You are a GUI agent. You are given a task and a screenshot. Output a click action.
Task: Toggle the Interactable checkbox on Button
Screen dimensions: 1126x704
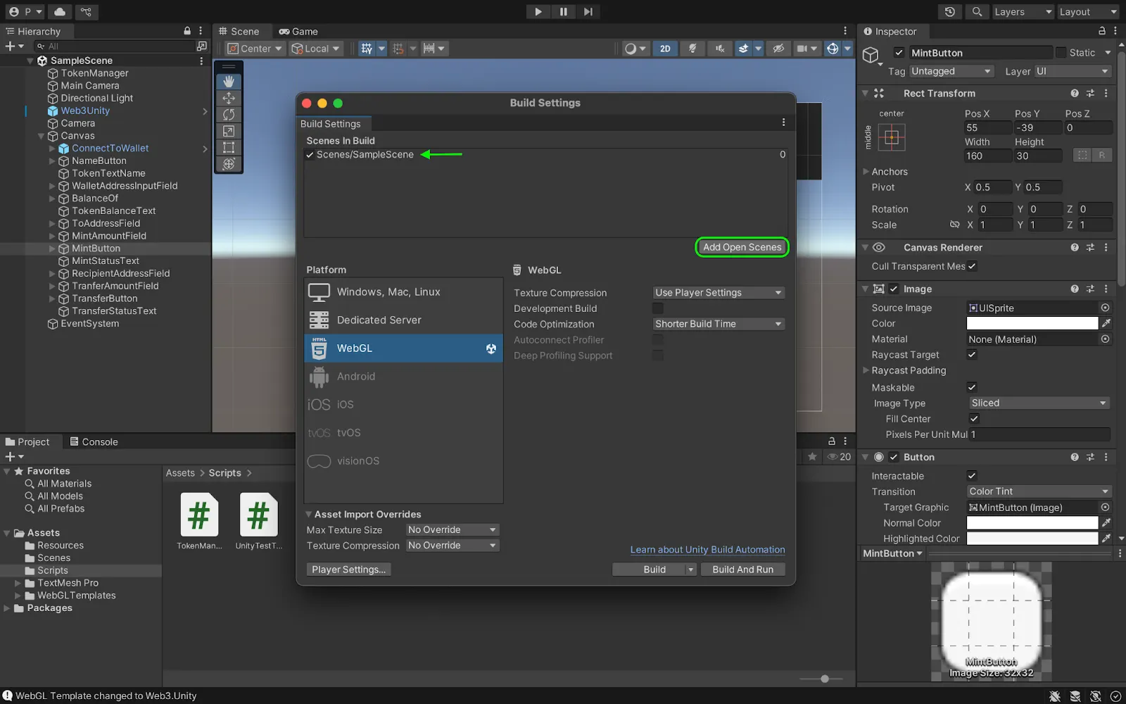(x=972, y=476)
